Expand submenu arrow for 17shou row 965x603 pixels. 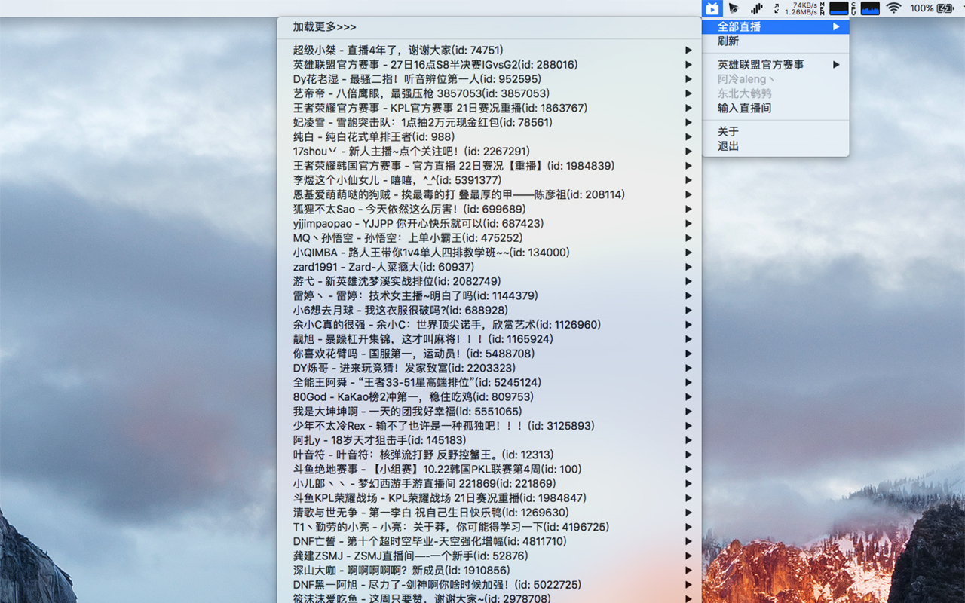point(688,152)
